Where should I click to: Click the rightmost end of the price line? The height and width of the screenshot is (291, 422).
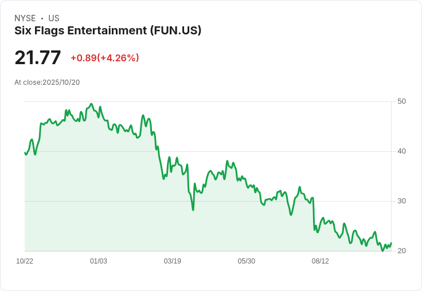click(391, 243)
